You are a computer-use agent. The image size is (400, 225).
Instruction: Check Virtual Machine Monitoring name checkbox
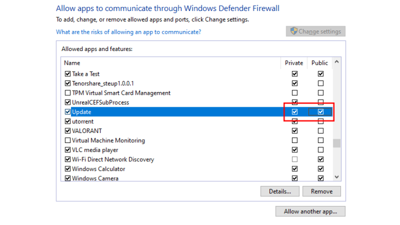coord(67,140)
